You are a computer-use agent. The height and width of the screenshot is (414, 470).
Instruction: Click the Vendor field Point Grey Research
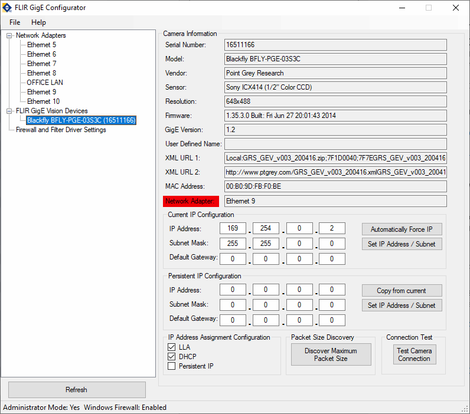pyautogui.click(x=335, y=73)
